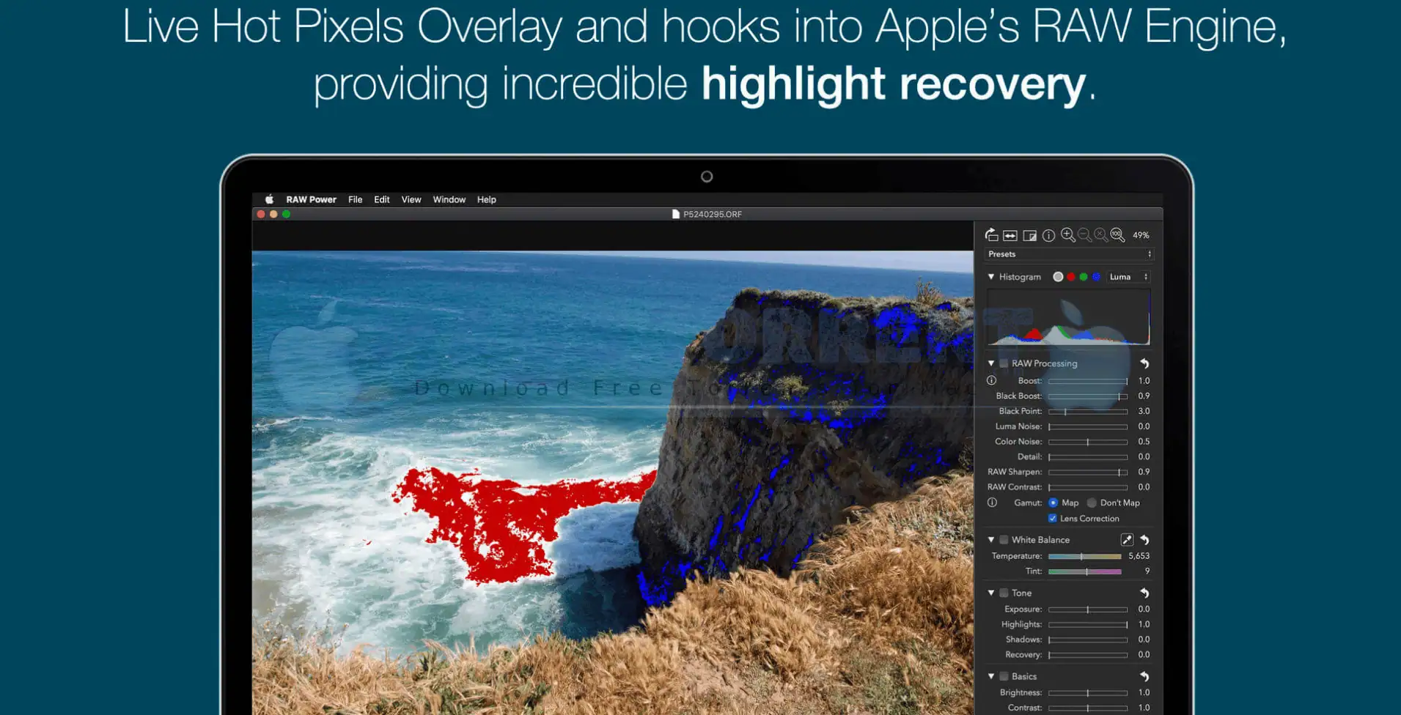Select the green histogram channel
Screen dimensions: 1401x715
pos(1084,277)
